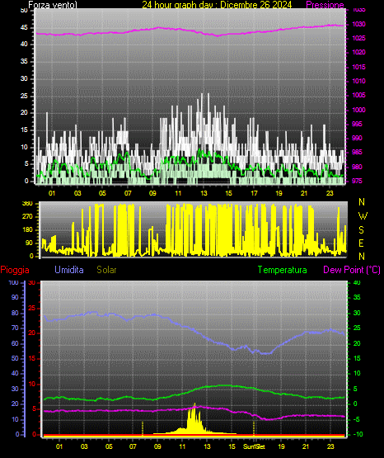Click the Pressione legend label
This screenshot has width=384, height=458.
click(x=325, y=5)
